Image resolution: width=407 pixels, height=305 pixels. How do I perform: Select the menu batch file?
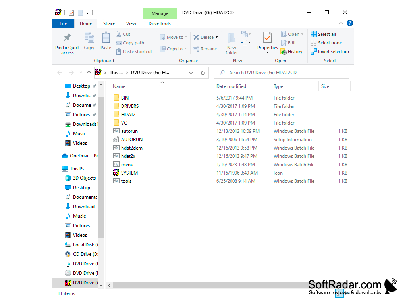click(x=127, y=165)
